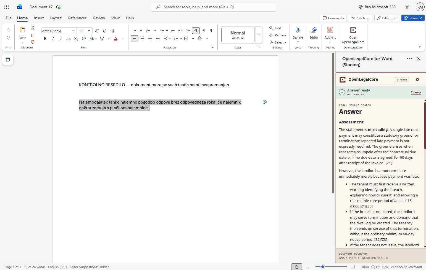426x270 pixels.
Task: Open the Replace tool
Action: tap(278, 35)
